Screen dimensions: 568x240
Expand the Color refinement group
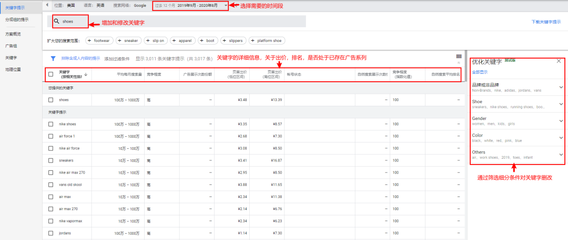coord(561,137)
